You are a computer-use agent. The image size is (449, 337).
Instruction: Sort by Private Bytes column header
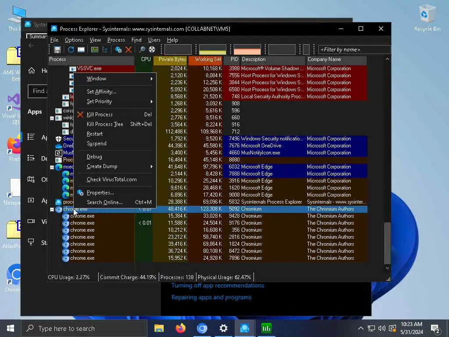point(171,60)
